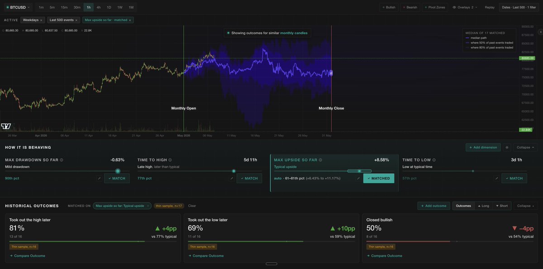Click the thin sample n=17 badge
This screenshot has height=269, width=543.
pos(168,206)
